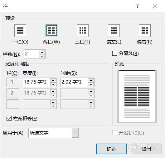Decrease 栏数 with the down arrow

click(42, 56)
